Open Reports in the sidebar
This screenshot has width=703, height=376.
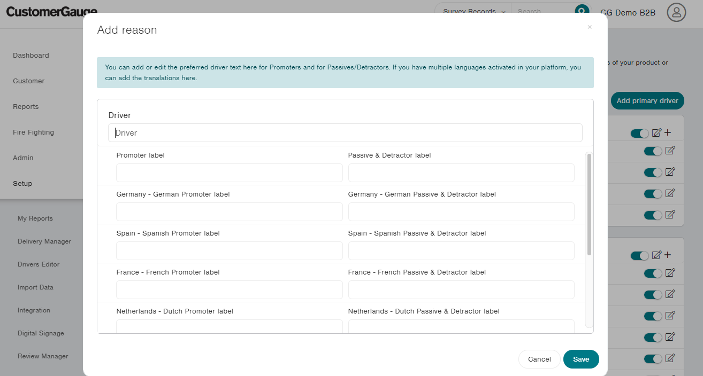26,107
